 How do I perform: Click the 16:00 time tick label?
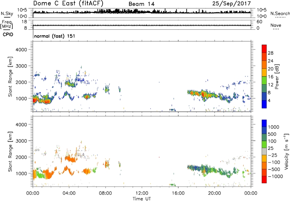(x=178, y=193)
